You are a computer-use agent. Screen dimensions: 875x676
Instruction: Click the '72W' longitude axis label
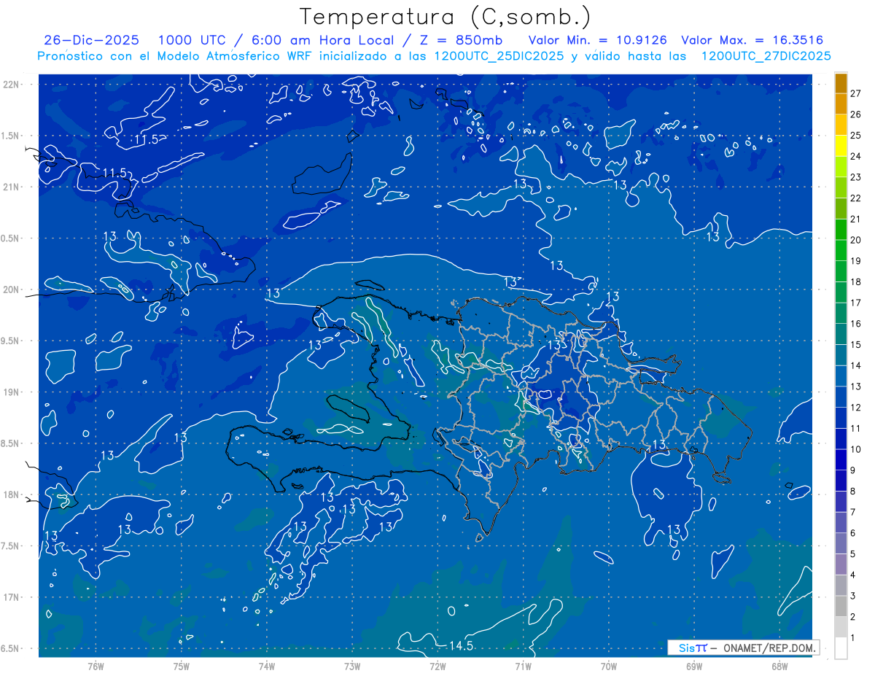coord(437,667)
